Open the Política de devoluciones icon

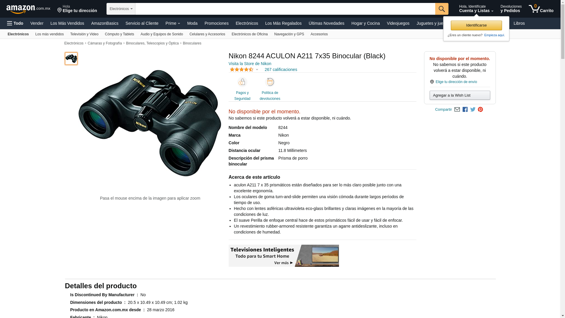(270, 82)
